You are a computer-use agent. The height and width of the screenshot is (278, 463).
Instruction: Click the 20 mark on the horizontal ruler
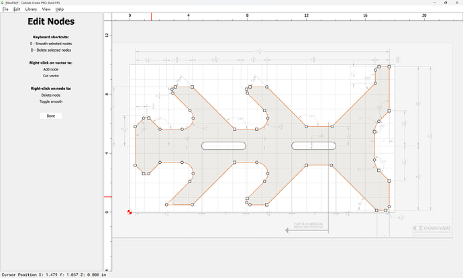point(424,15)
